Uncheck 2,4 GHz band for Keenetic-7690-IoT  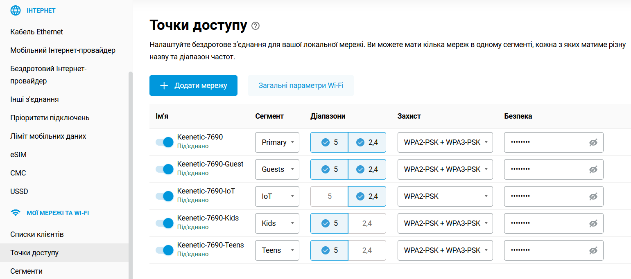click(x=367, y=196)
